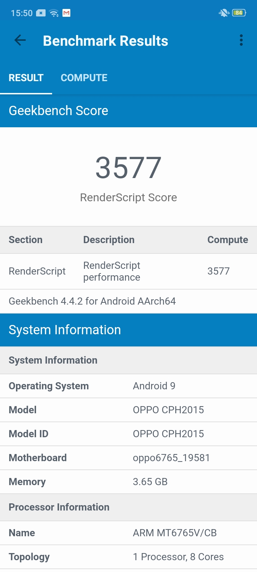Tap the back arrow icon
The image size is (257, 572).
(20, 40)
